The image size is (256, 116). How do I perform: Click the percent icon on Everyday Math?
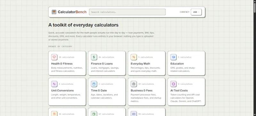[x=134, y=57]
